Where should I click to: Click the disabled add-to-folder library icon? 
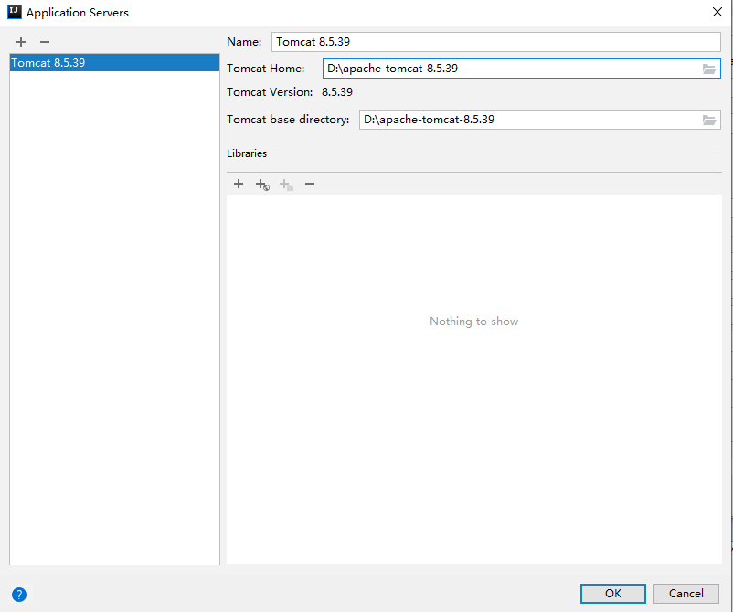coord(286,185)
